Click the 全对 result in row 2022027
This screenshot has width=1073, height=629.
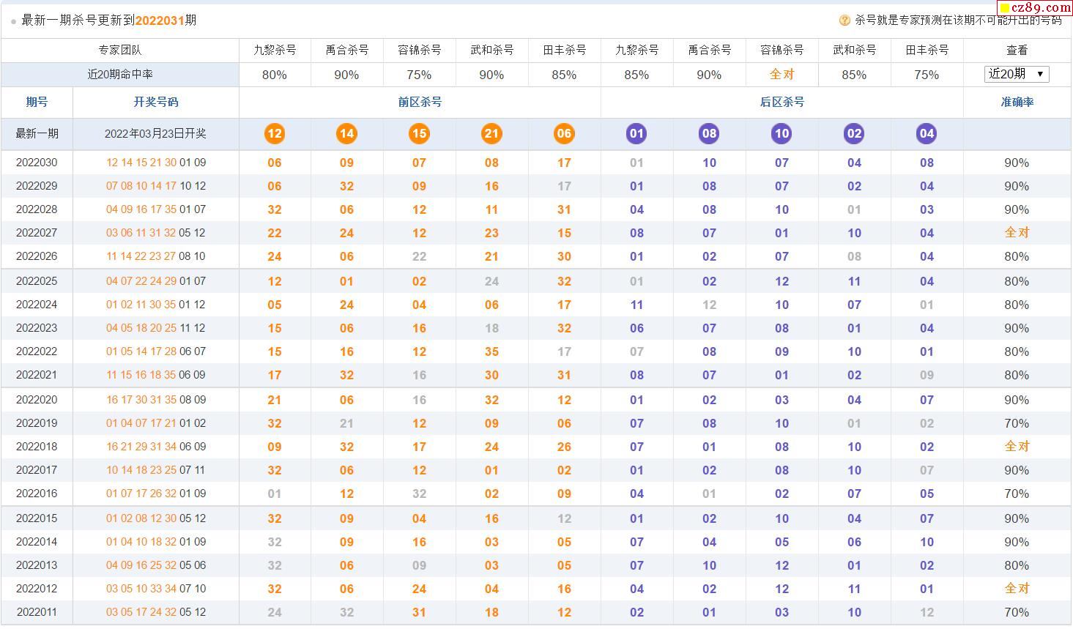(x=1017, y=233)
